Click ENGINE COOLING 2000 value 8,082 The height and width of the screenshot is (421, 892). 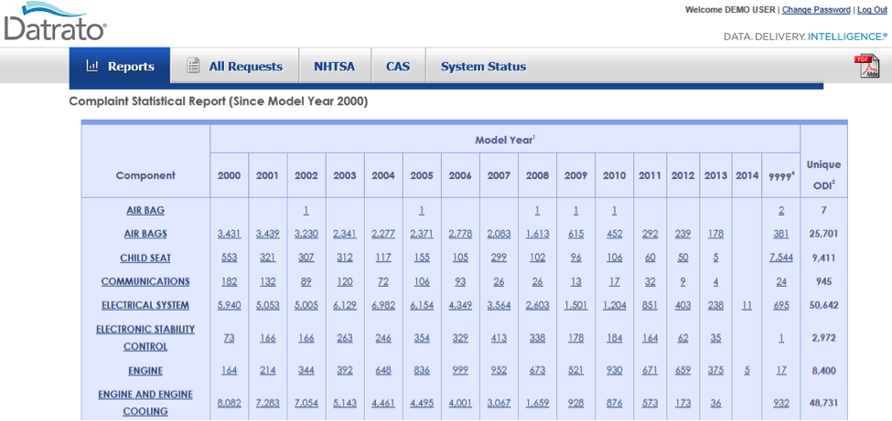[230, 403]
